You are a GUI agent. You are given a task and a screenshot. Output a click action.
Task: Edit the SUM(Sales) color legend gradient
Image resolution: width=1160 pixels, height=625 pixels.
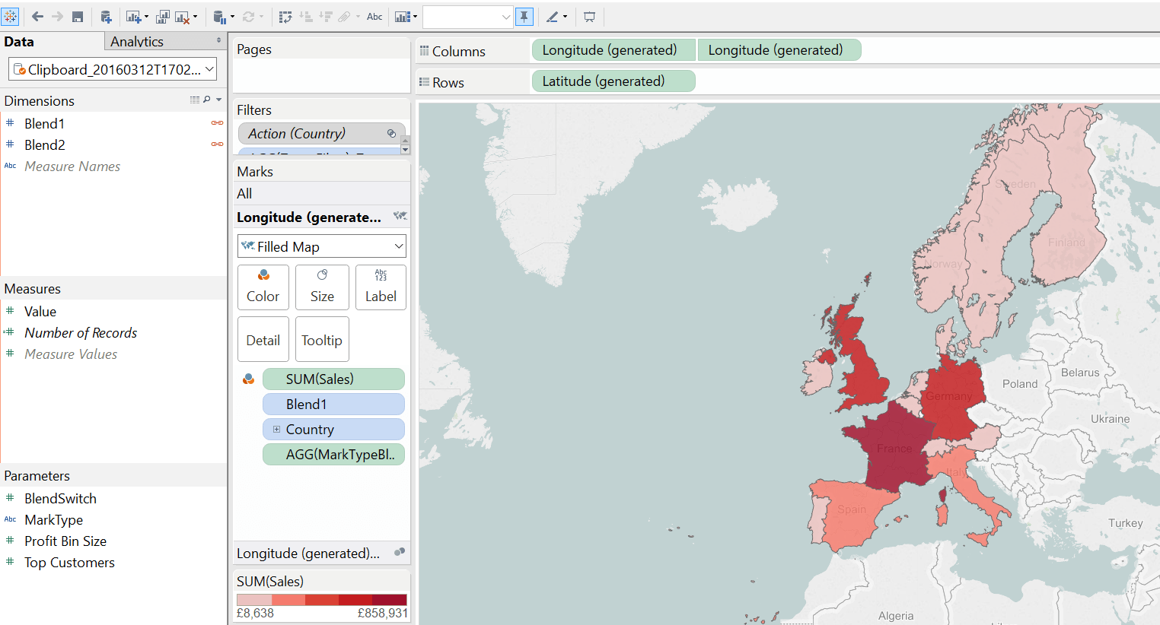point(321,599)
